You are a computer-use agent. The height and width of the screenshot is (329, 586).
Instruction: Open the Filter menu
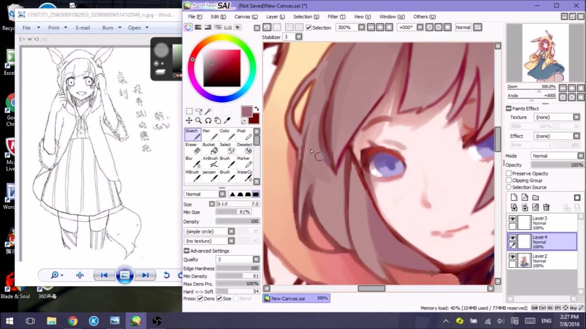click(336, 17)
